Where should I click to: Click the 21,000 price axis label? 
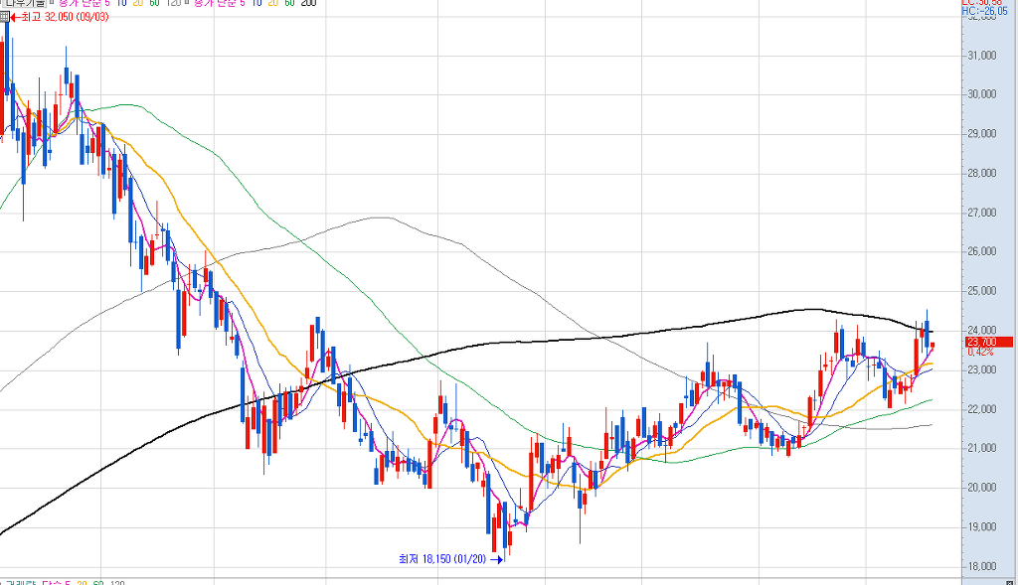pos(981,448)
